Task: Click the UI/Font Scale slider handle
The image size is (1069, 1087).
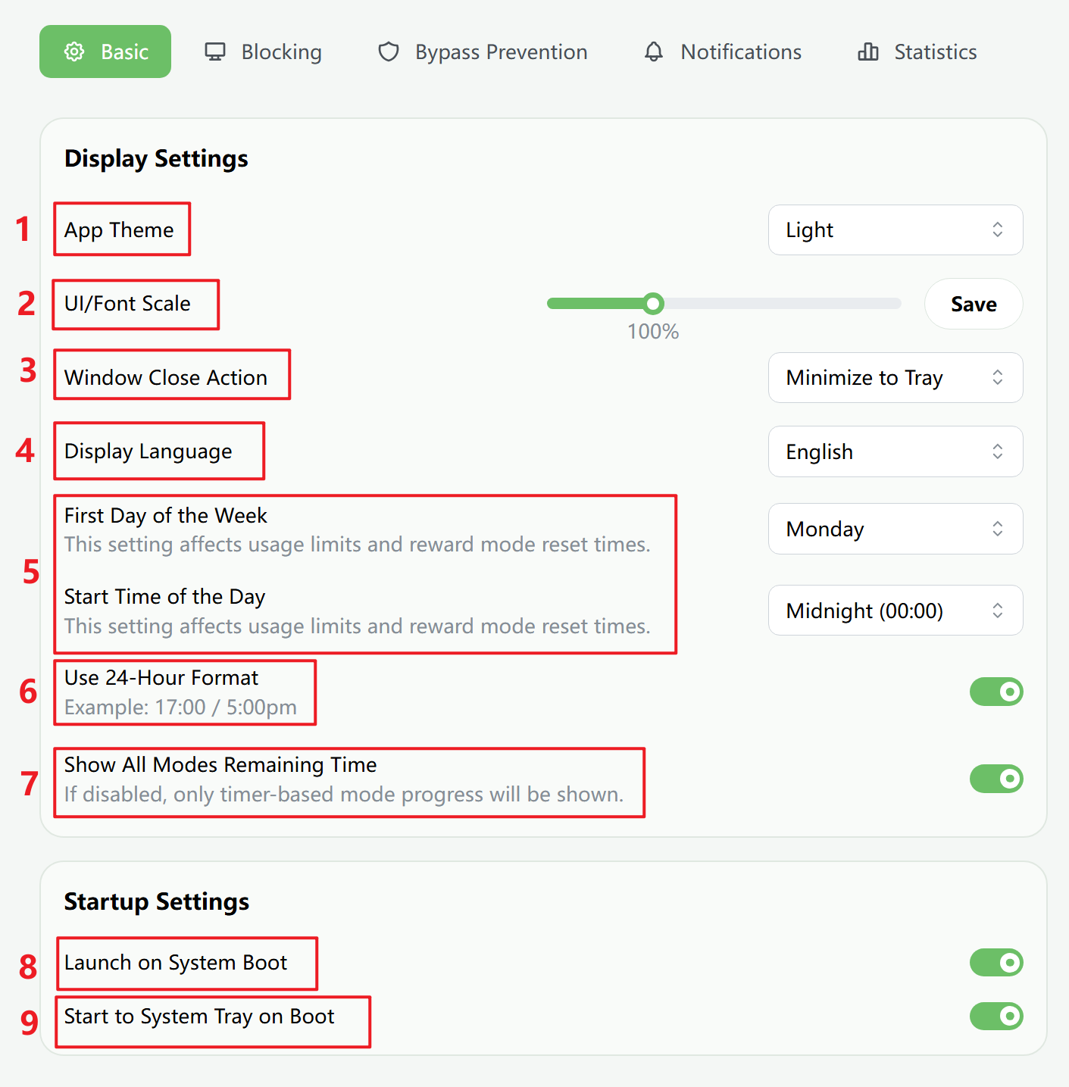Action: (x=653, y=304)
